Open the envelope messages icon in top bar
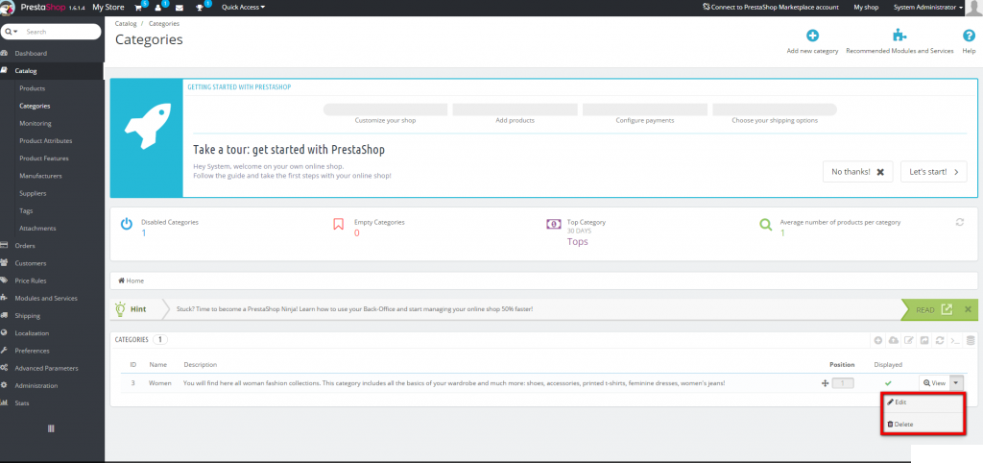The width and height of the screenshot is (983, 463). (180, 8)
